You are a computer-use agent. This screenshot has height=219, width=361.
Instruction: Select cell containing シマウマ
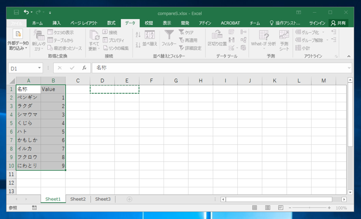[x=28, y=115]
